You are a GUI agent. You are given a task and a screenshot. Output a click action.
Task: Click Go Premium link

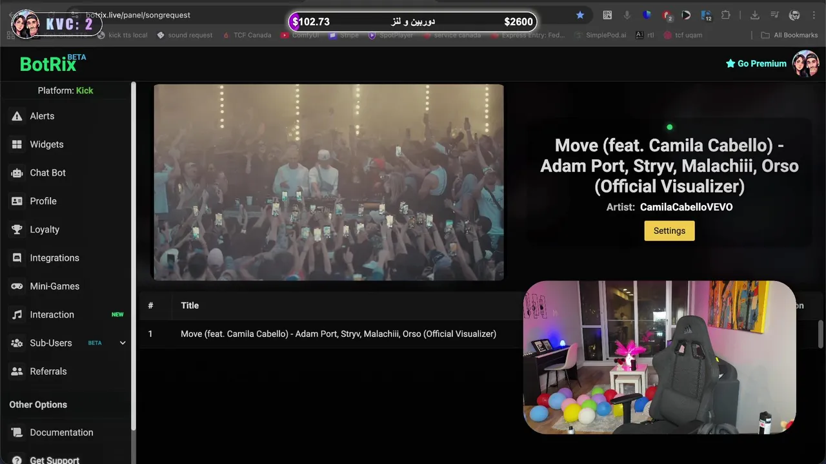[756, 63]
